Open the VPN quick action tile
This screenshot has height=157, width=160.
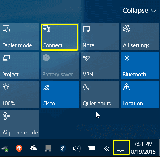point(100,66)
